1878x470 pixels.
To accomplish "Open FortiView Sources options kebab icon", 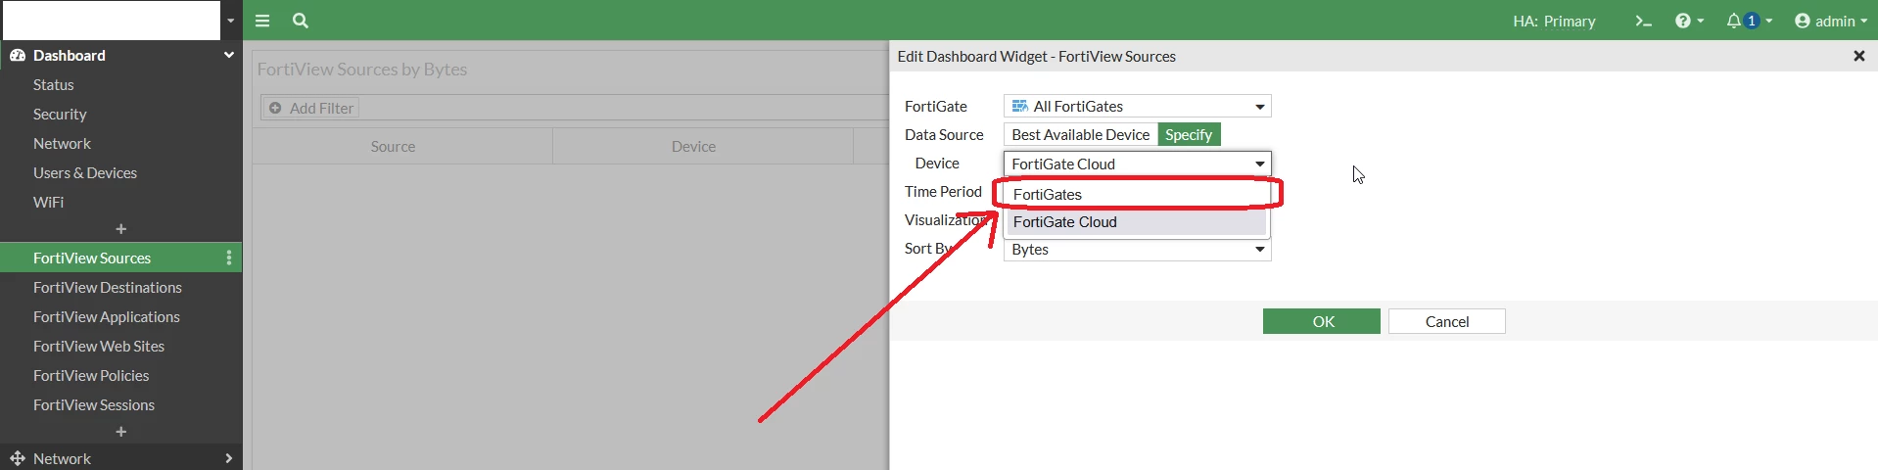I will pos(229,258).
